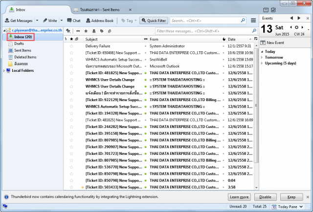Click the message list scroll down arrow
This screenshot has width=313, height=212.
point(256,188)
